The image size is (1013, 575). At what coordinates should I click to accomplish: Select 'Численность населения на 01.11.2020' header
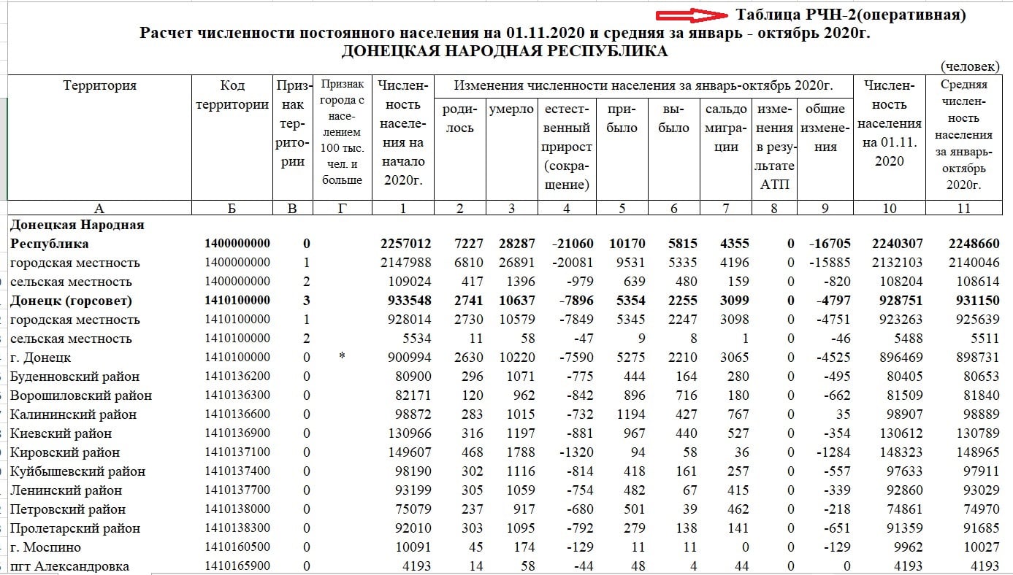pos(889,123)
